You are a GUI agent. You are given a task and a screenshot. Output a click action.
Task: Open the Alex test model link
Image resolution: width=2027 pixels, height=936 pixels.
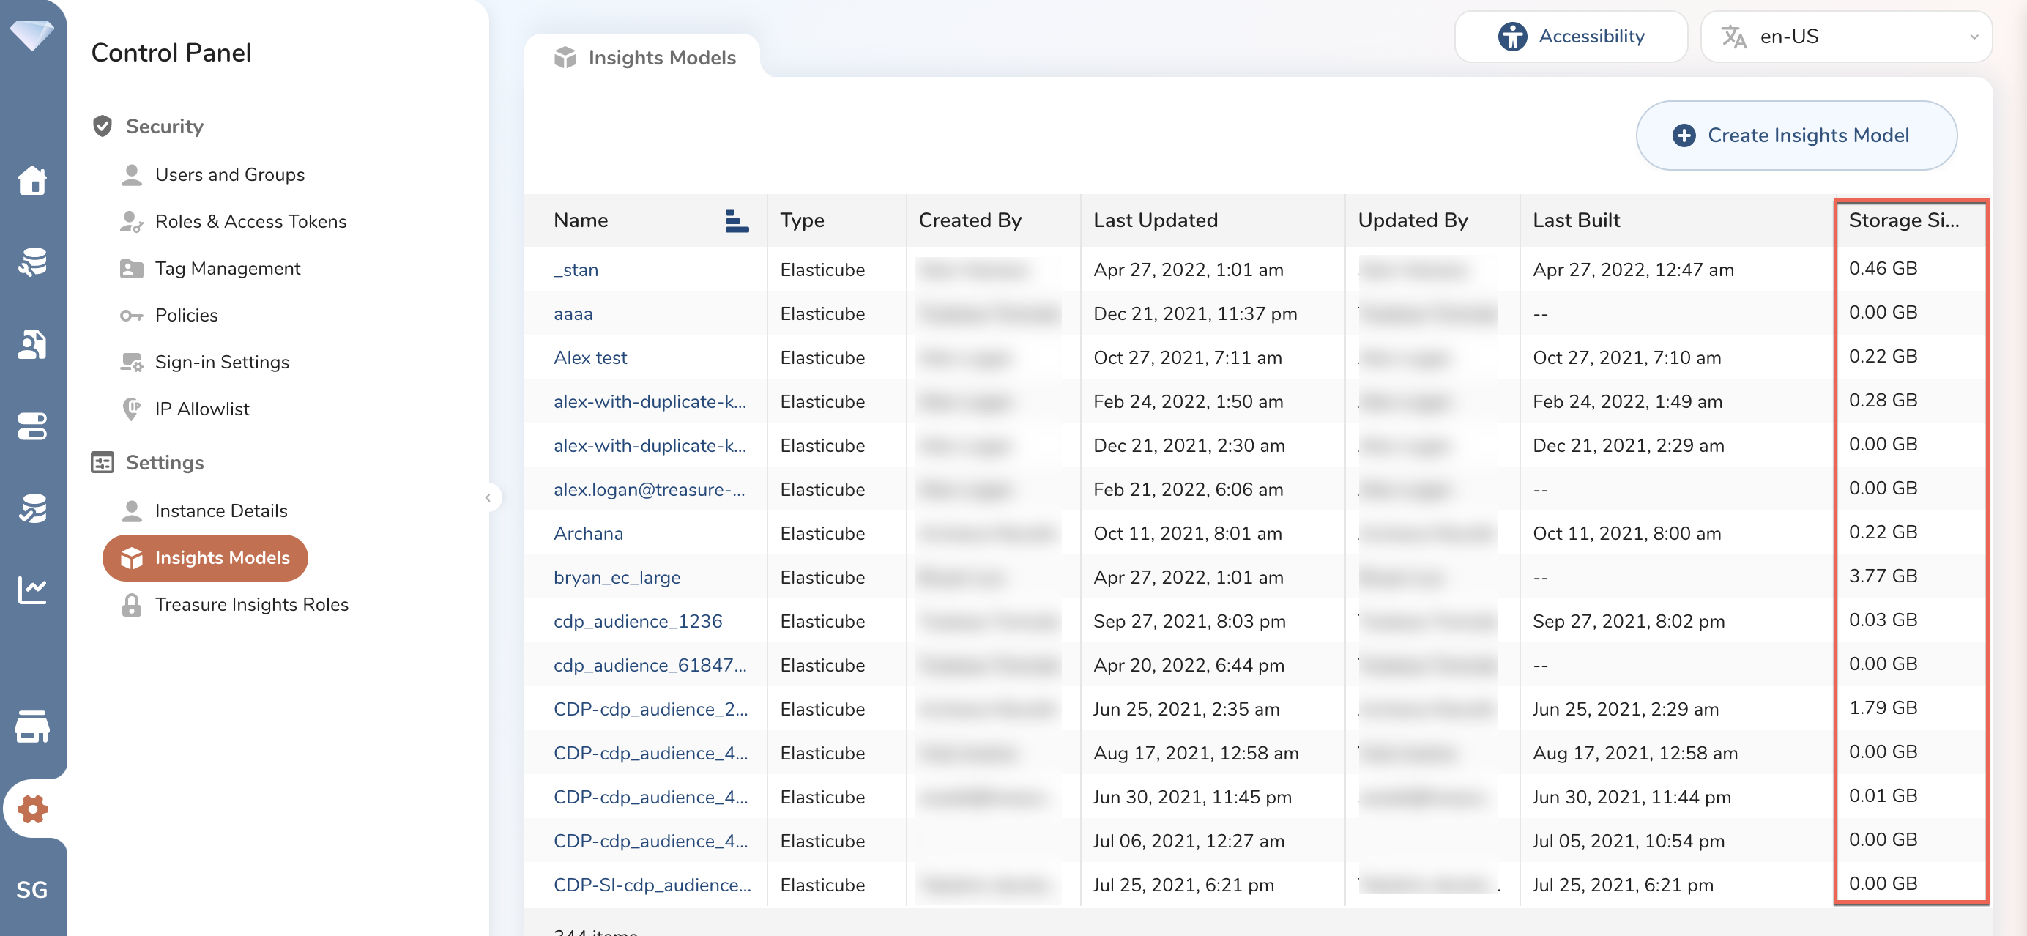pyautogui.click(x=589, y=357)
